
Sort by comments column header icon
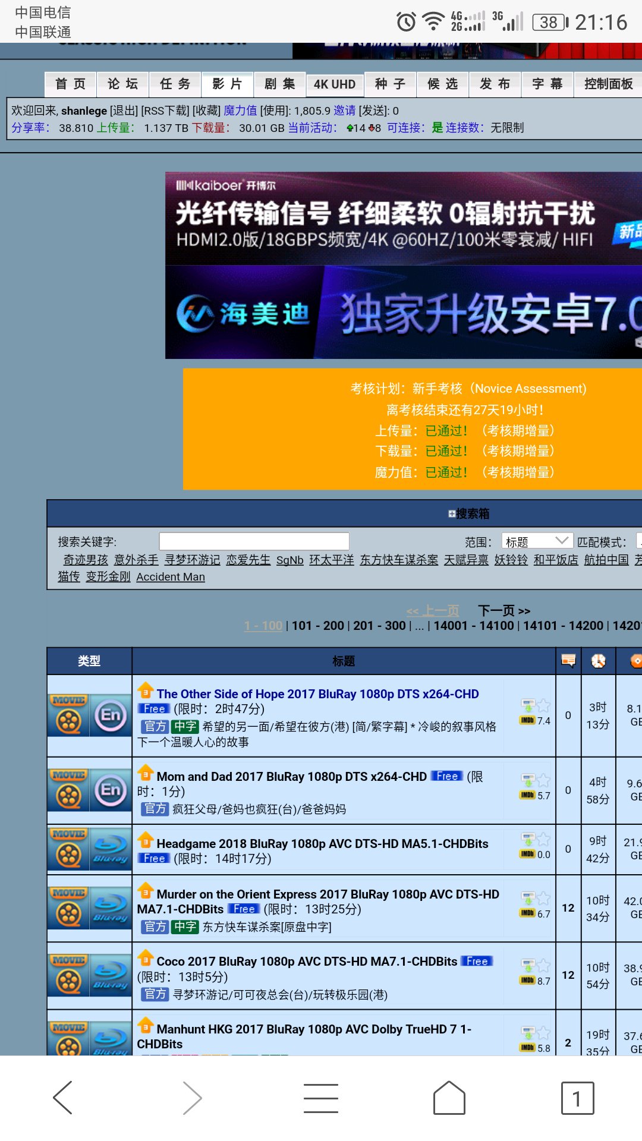click(x=569, y=660)
